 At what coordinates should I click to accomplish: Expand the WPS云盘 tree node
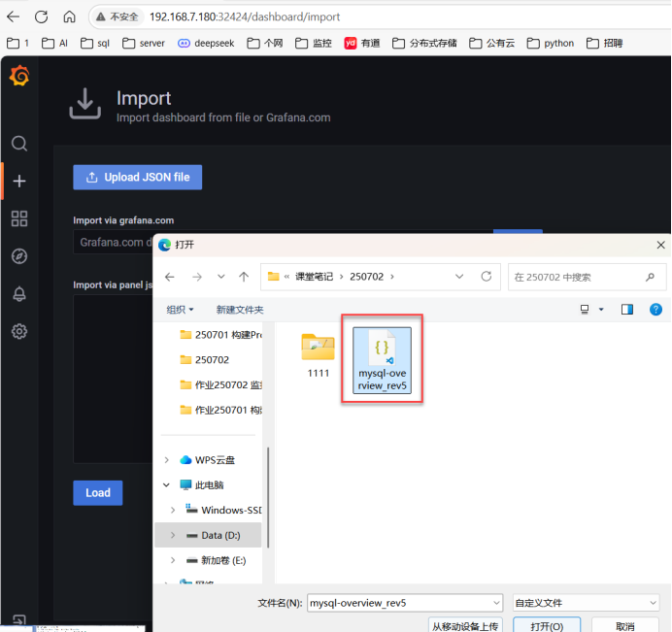pos(167,460)
